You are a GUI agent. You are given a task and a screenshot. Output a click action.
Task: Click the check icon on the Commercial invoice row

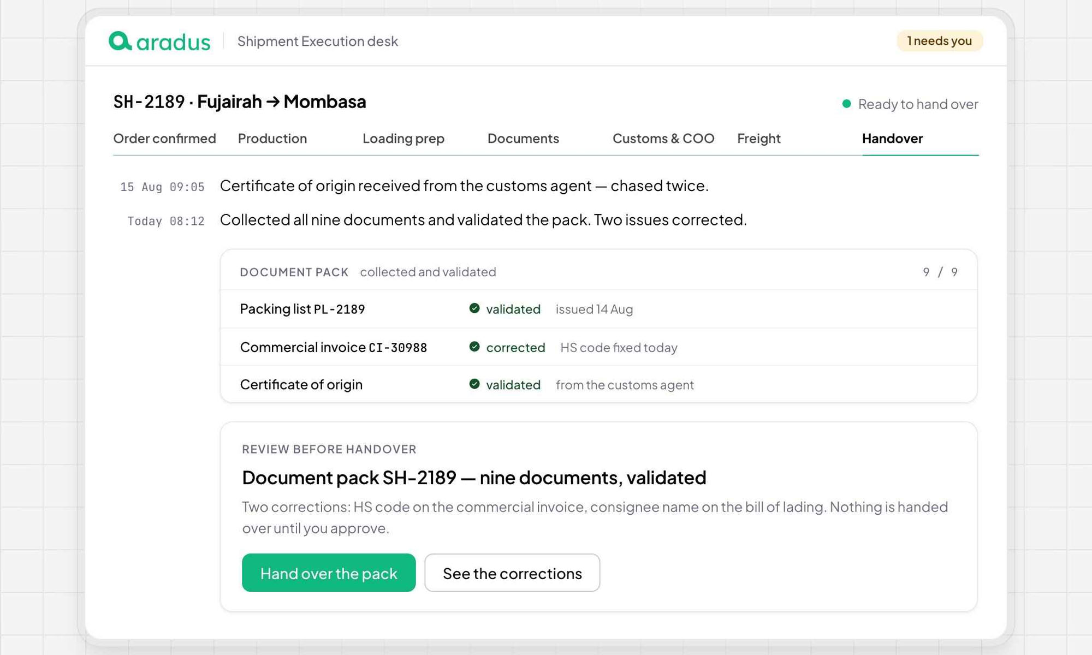pyautogui.click(x=474, y=347)
